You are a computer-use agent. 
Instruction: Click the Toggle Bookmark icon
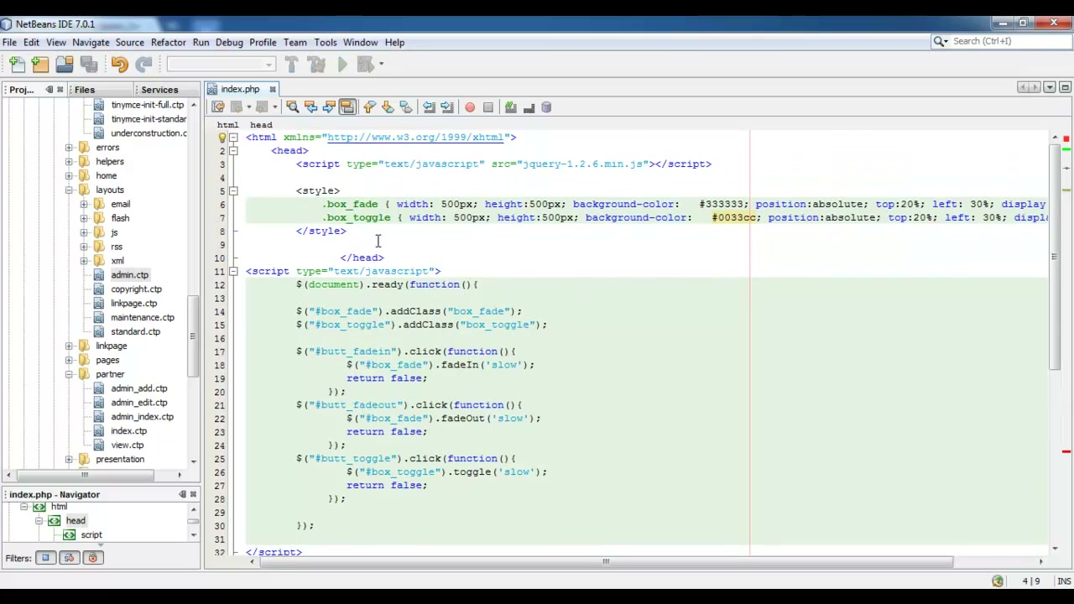pos(406,107)
